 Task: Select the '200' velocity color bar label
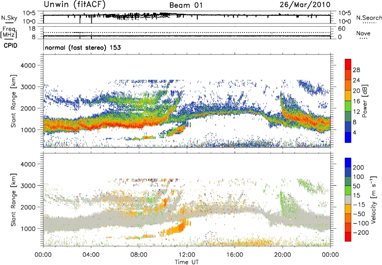359,167
